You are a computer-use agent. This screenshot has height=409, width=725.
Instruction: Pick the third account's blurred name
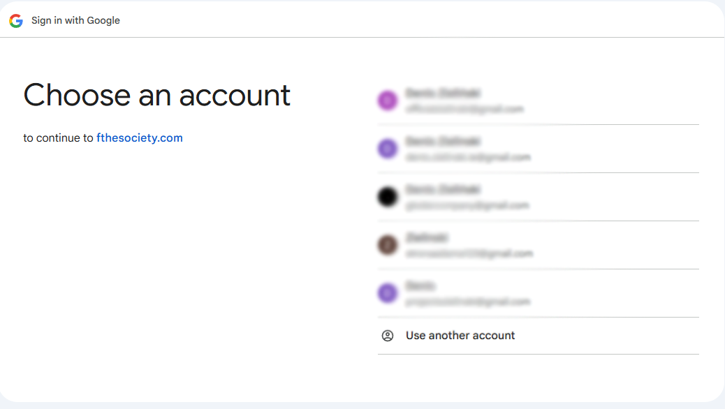tap(443, 189)
